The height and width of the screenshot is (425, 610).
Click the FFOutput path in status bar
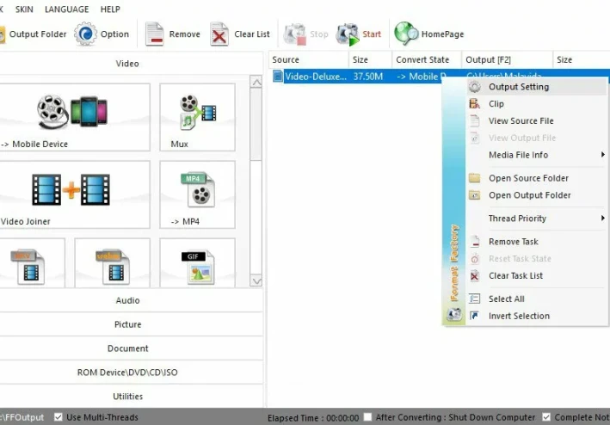coord(22,417)
